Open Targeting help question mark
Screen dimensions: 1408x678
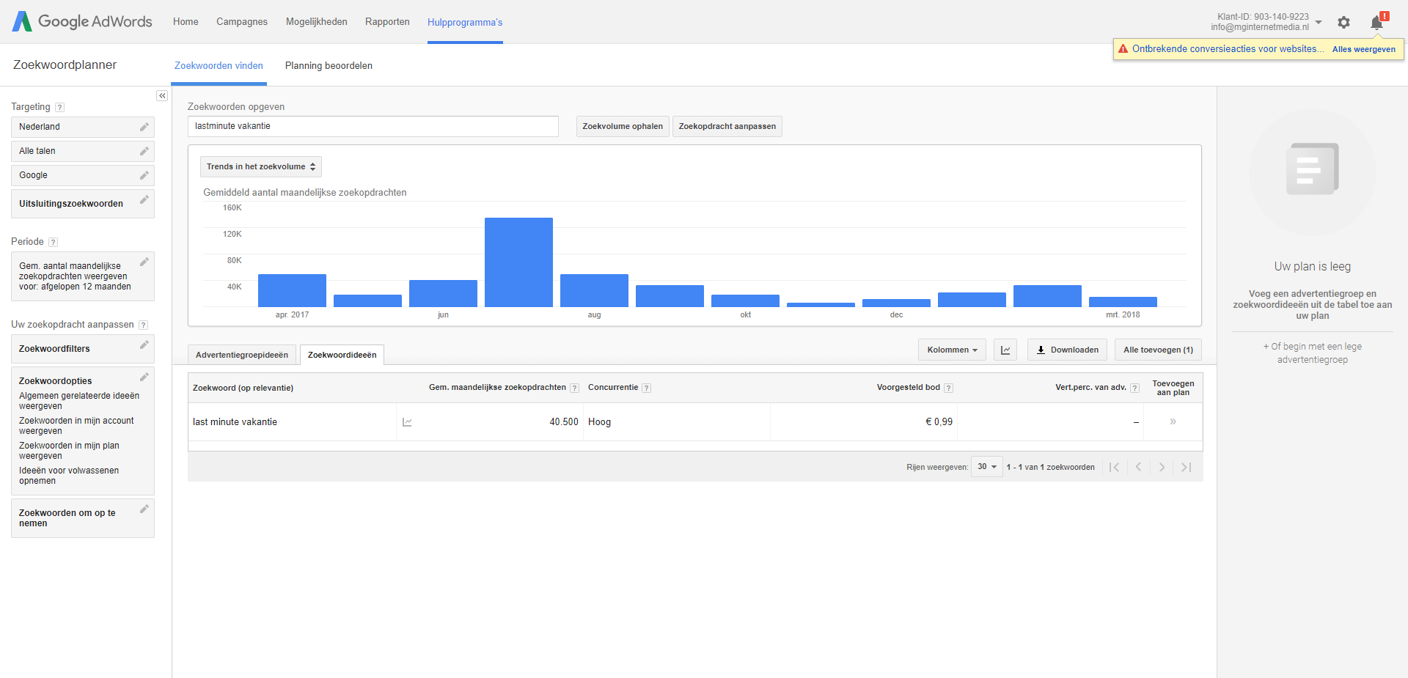coord(60,108)
